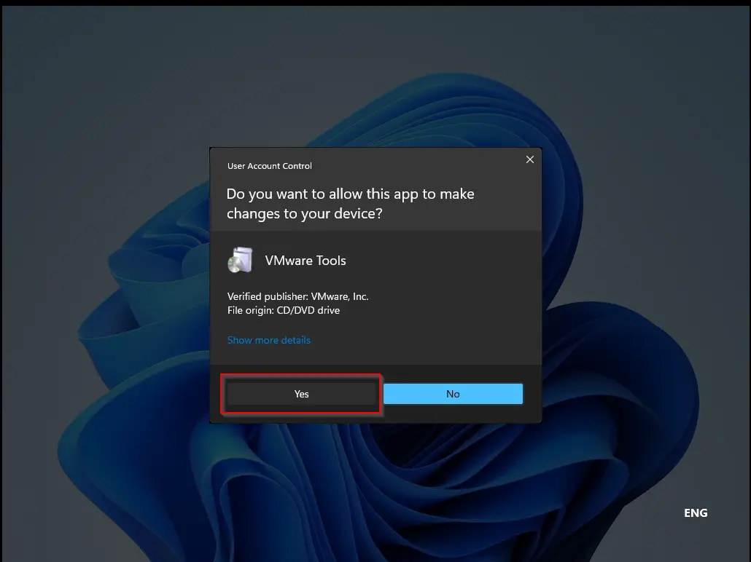751x562 pixels.
Task: Click the 'VMware Tools' app name
Action: [305, 261]
